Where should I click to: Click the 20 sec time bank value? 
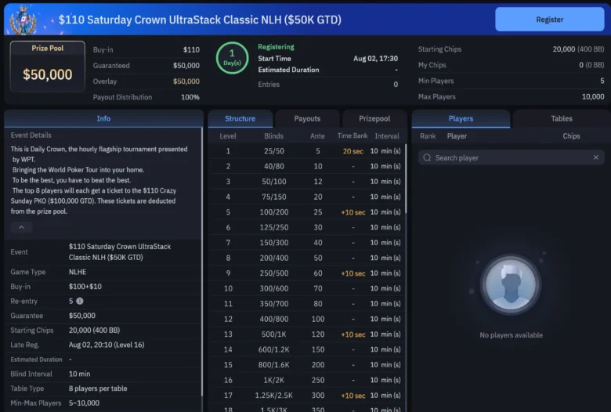[x=353, y=151]
